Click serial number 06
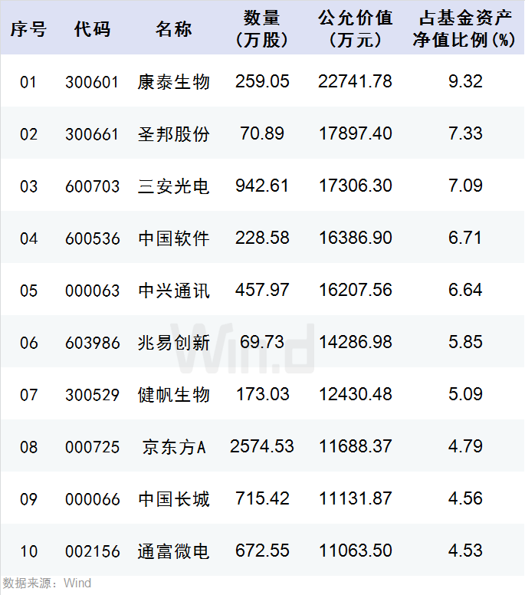The height and width of the screenshot is (595, 525). click(x=29, y=343)
